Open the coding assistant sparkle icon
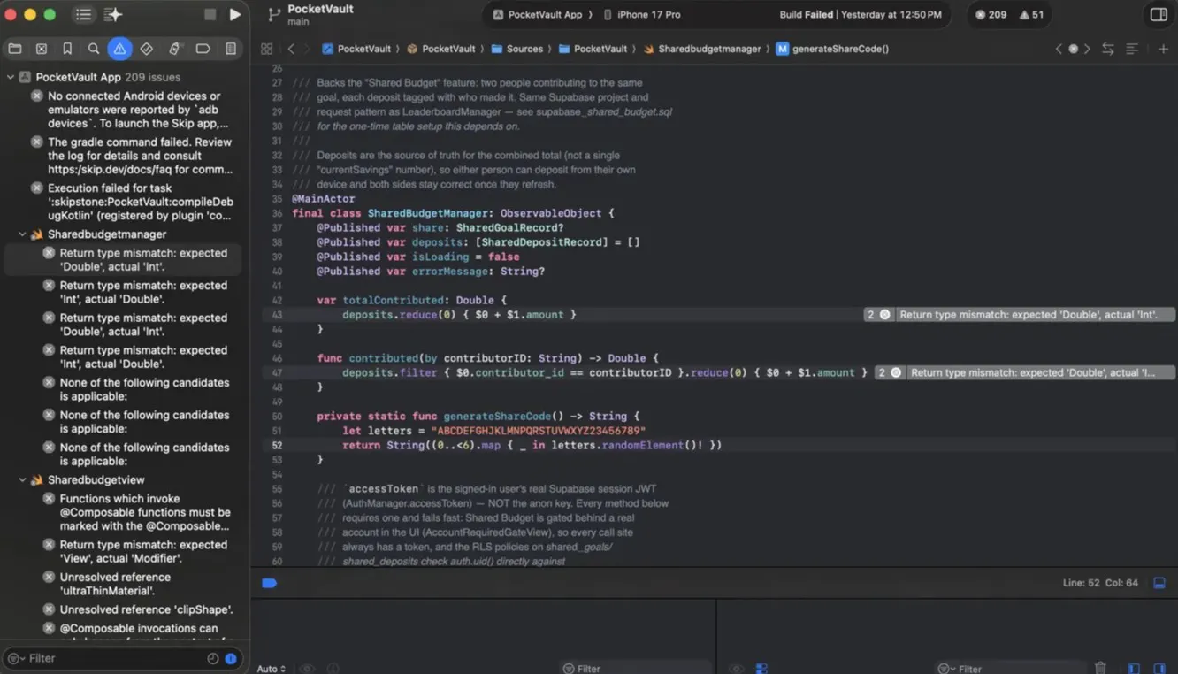1178x674 pixels. (x=113, y=14)
